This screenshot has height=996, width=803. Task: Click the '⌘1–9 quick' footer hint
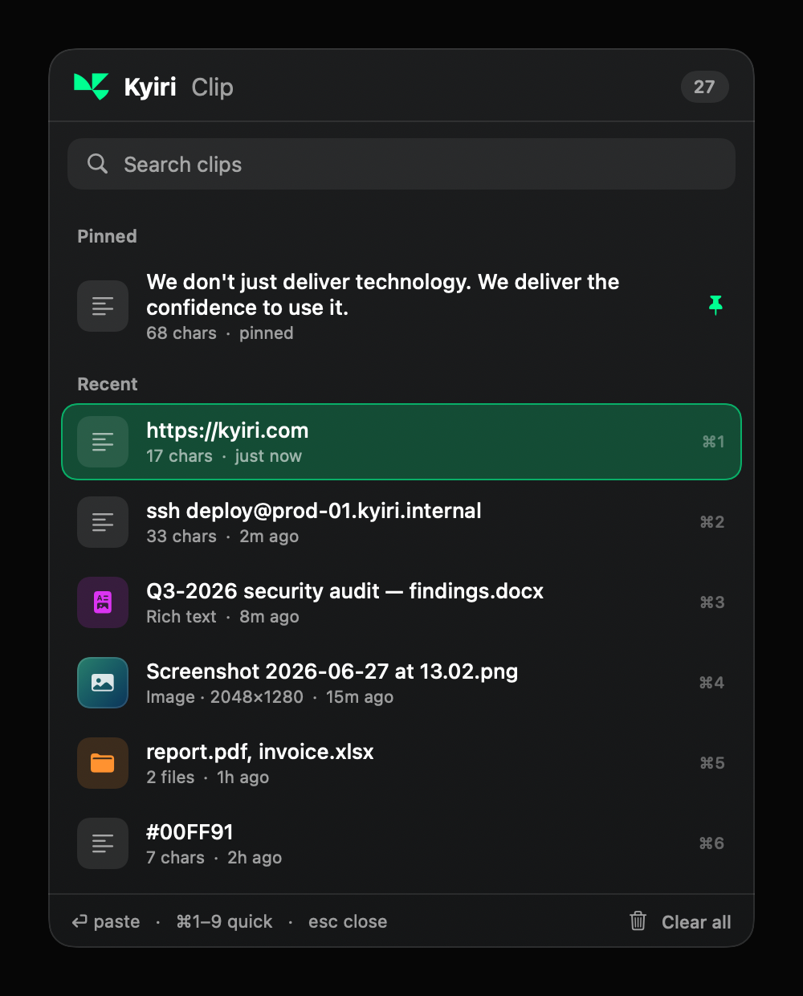point(225,921)
